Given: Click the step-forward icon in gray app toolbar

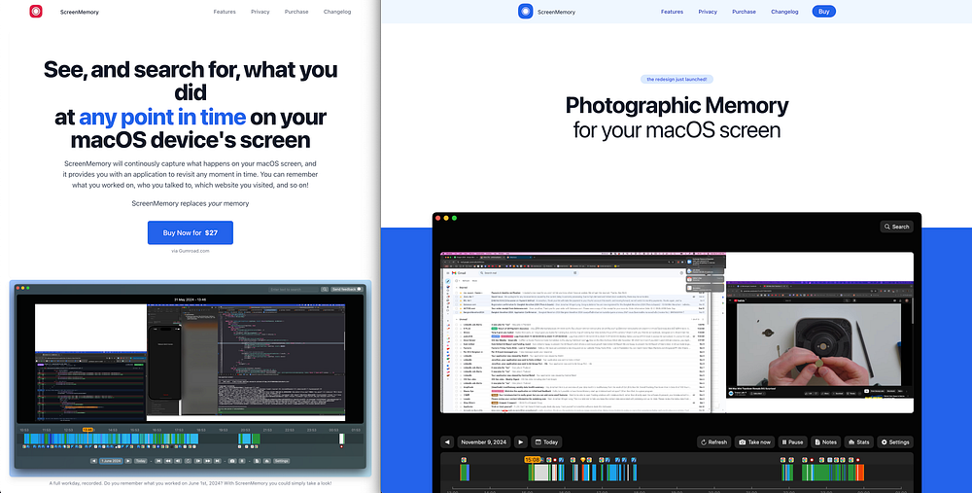Looking at the screenshot, I should click(197, 461).
